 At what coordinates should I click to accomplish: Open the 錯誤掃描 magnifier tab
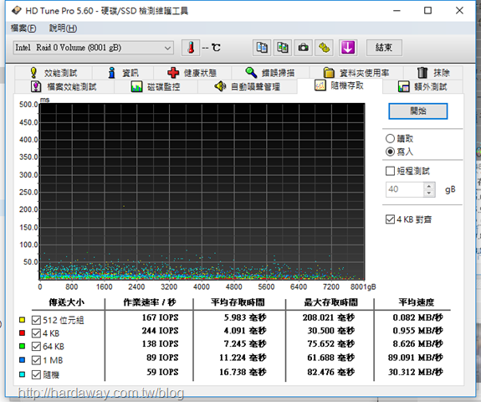pyautogui.click(x=270, y=73)
